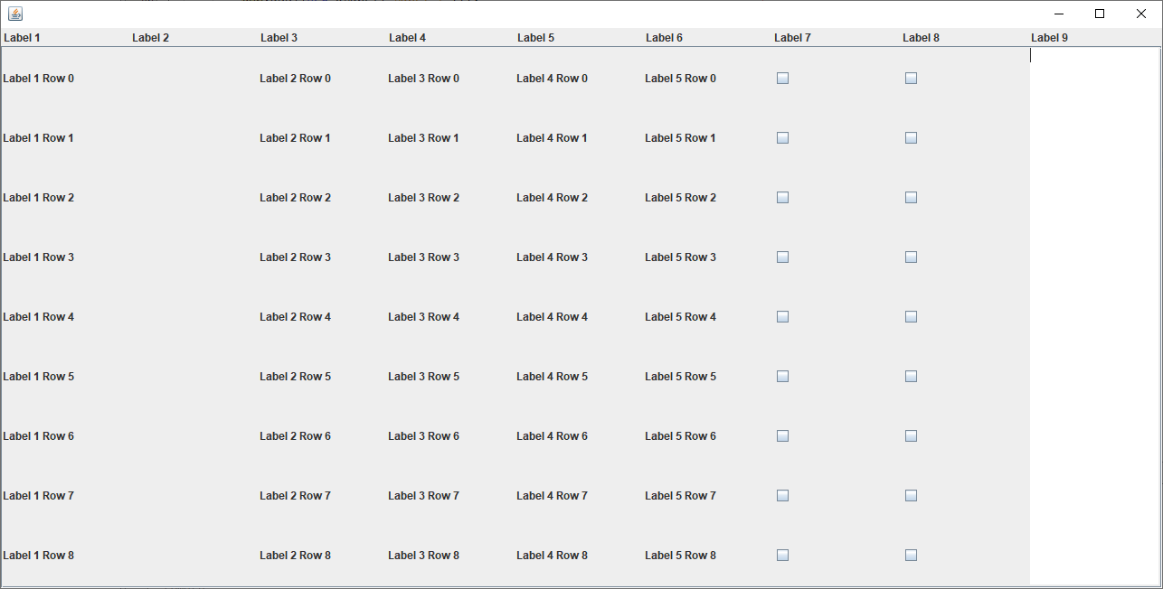Screen dimensions: 1163x589
Task: Enable the Label 7 checkbox in Row 3
Action: [783, 257]
